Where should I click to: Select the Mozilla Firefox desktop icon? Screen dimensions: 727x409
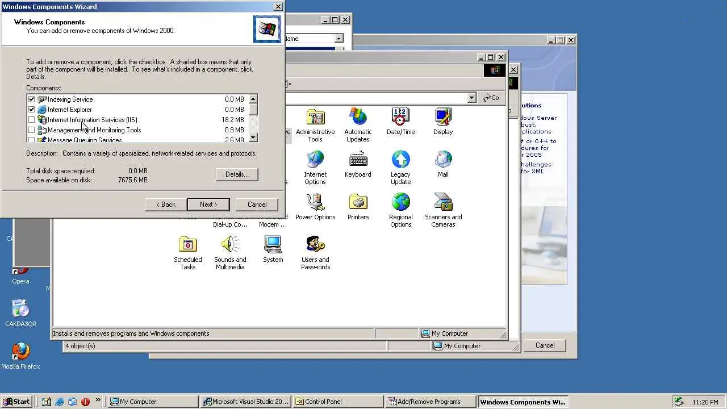tap(20, 356)
